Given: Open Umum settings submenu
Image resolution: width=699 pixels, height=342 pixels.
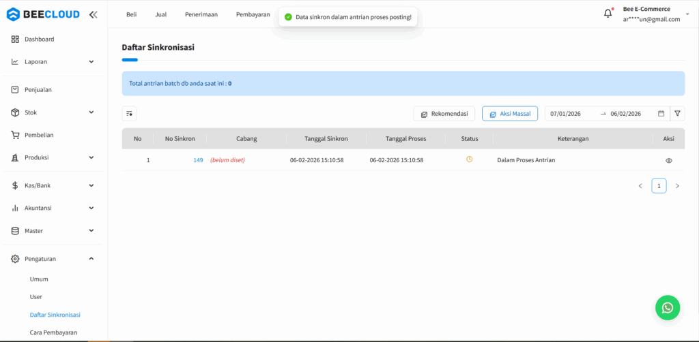Looking at the screenshot, I should [x=39, y=279].
